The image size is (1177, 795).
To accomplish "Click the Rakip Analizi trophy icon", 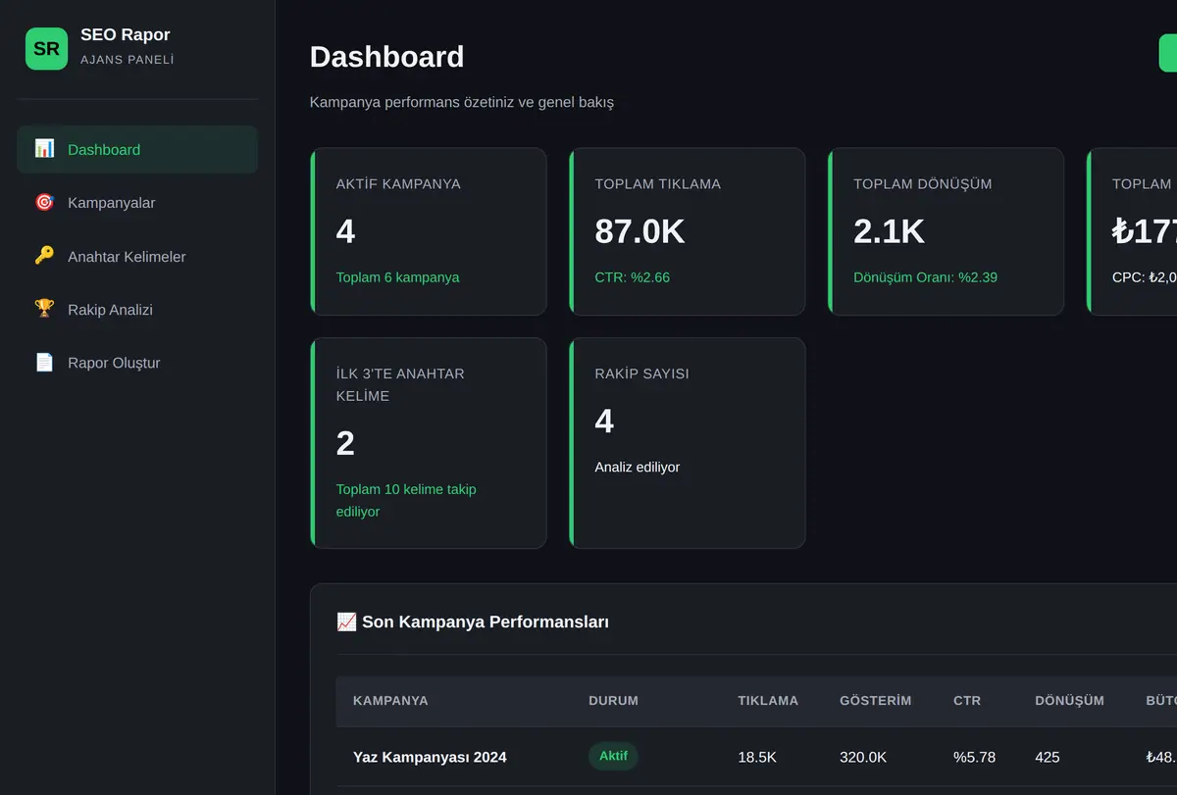I will (x=44, y=309).
